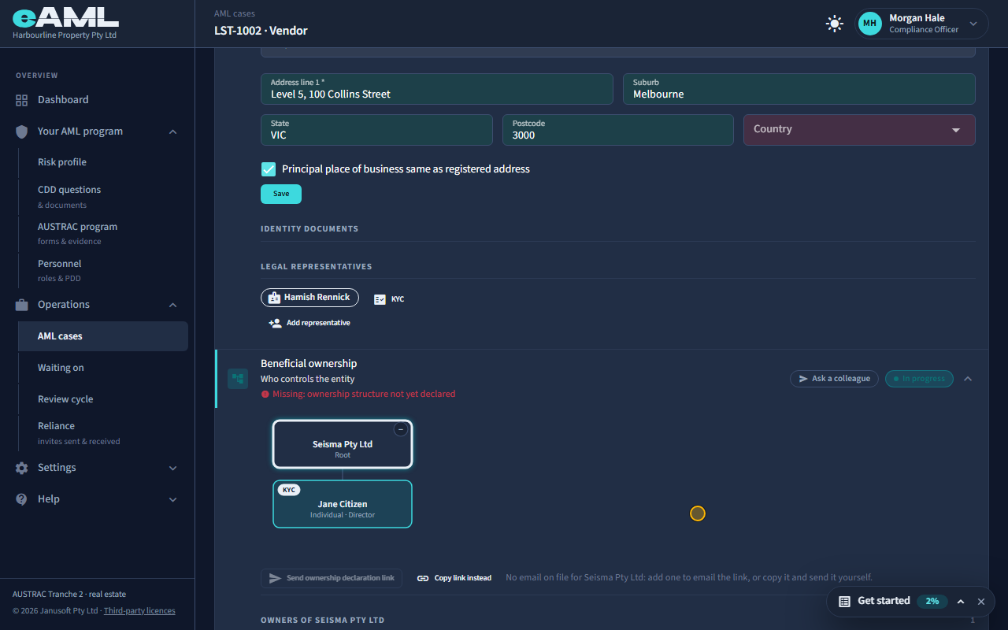1008x630 pixels.
Task: Open the Morgan Hale user menu chevron
Action: click(x=973, y=24)
